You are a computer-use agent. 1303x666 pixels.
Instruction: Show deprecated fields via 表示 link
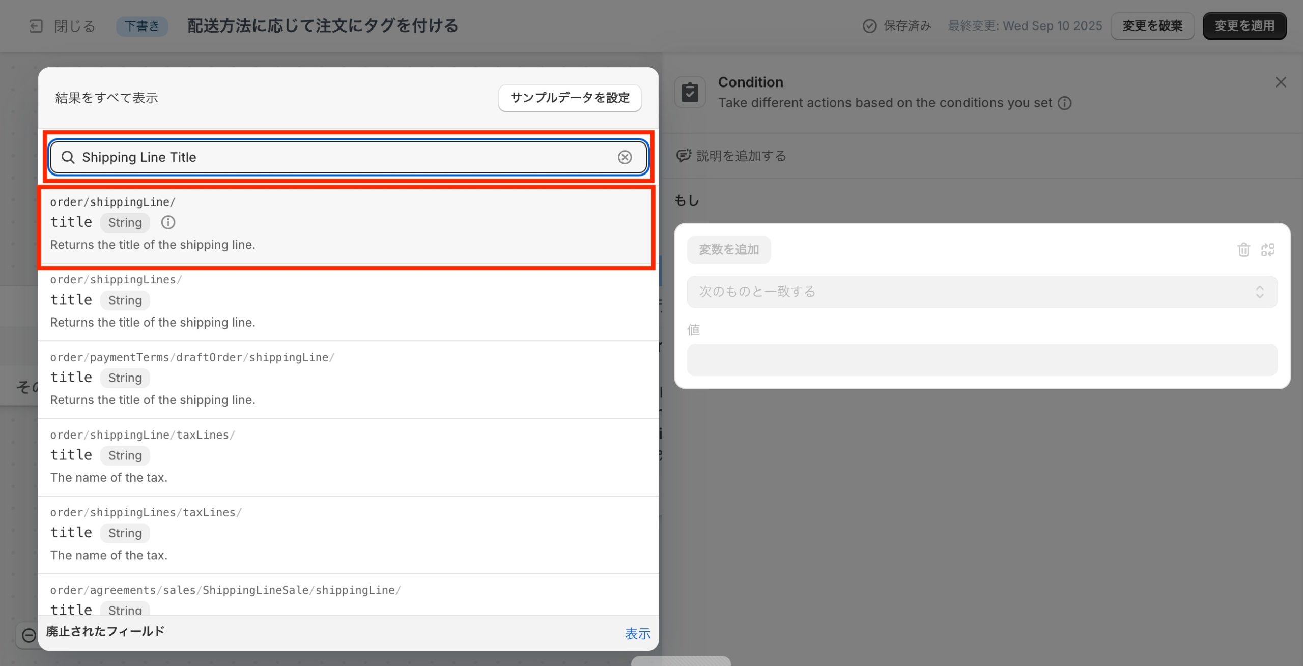click(637, 633)
